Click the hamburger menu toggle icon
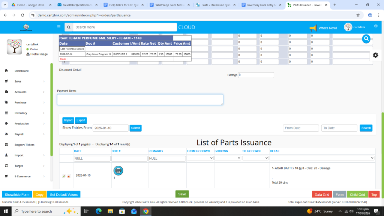384x216 pixels. 58,27
